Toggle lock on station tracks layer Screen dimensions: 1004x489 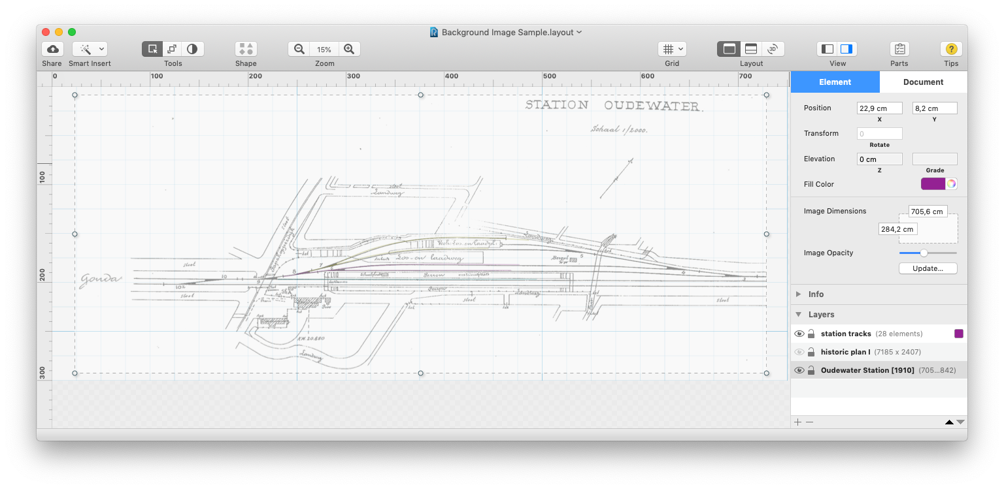(811, 334)
